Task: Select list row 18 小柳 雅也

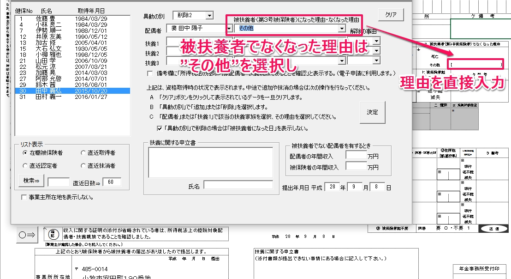Action: 72,55
